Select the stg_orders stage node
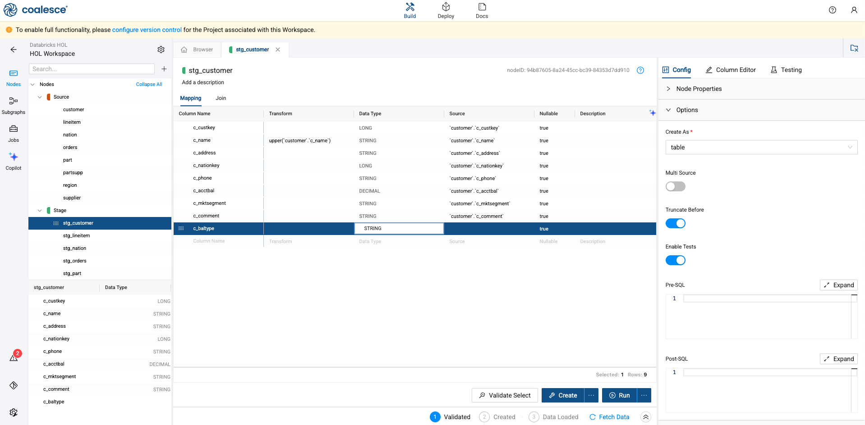This screenshot has height=425, width=865. (75, 261)
